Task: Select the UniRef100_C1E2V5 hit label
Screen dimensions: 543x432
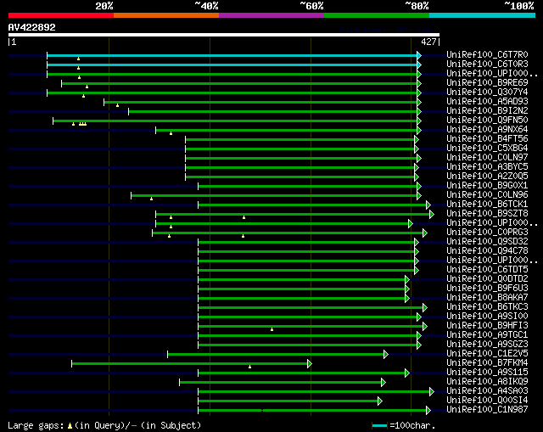Action: (487, 354)
